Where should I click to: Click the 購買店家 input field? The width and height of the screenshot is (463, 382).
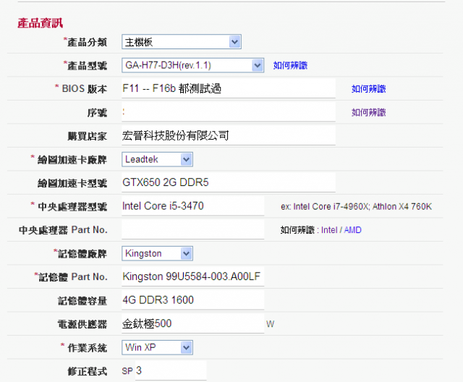click(x=229, y=135)
